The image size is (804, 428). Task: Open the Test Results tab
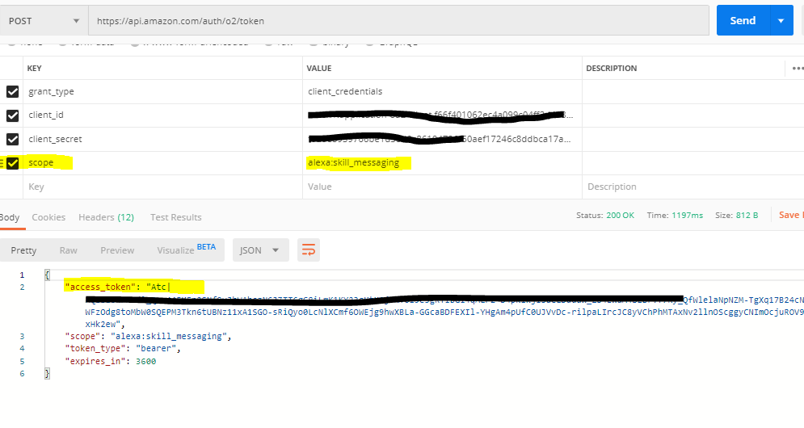pyautogui.click(x=176, y=217)
